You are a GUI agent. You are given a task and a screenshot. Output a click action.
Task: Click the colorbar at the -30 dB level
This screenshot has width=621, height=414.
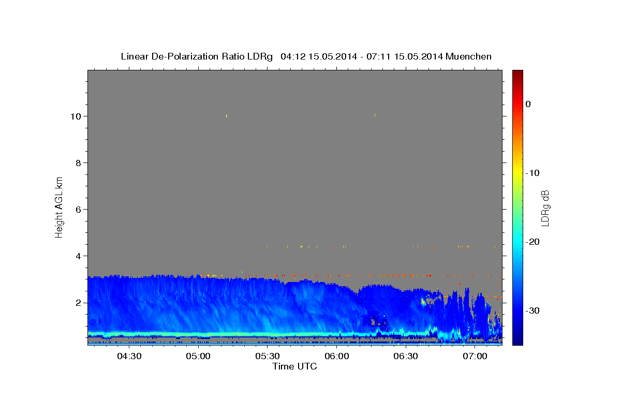pos(517,310)
